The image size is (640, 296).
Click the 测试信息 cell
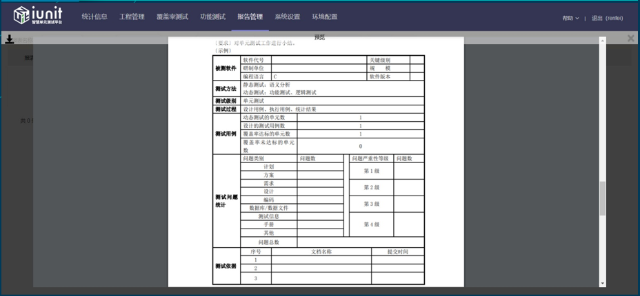(x=268, y=216)
